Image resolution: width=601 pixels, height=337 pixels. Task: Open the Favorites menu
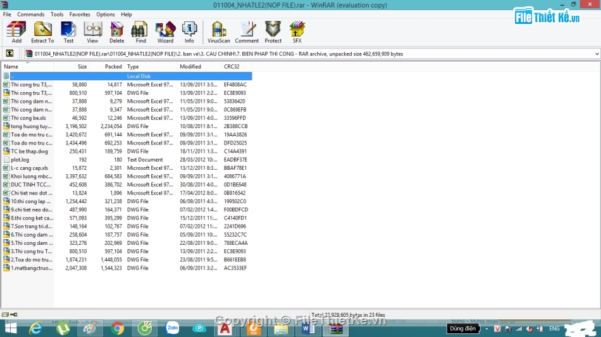pyautogui.click(x=80, y=14)
